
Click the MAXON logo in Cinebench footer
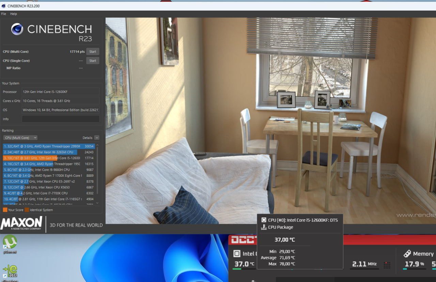[21, 224]
